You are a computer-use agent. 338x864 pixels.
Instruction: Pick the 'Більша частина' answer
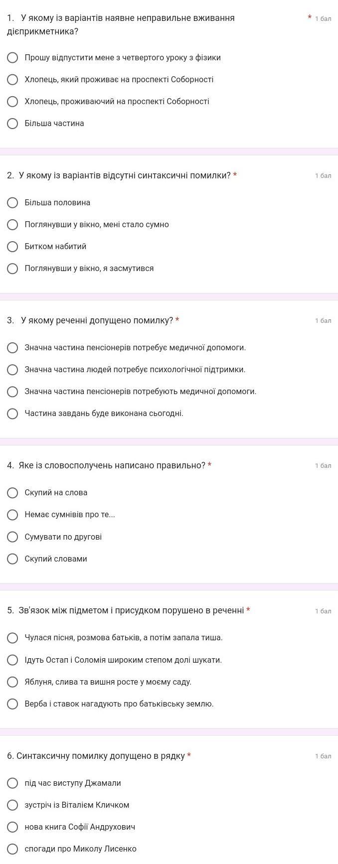[x=13, y=124]
